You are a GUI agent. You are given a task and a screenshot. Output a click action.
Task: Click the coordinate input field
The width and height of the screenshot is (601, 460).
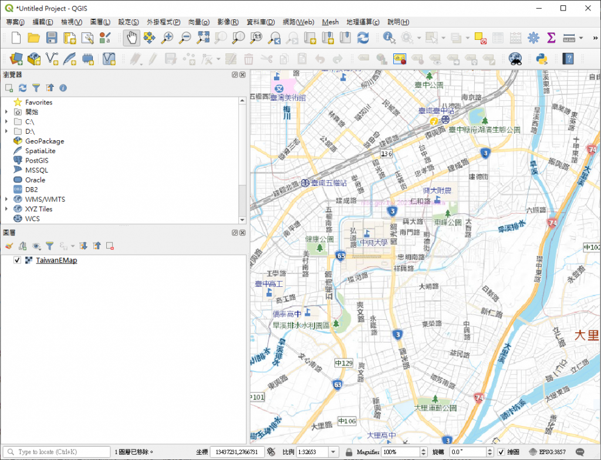237,452
